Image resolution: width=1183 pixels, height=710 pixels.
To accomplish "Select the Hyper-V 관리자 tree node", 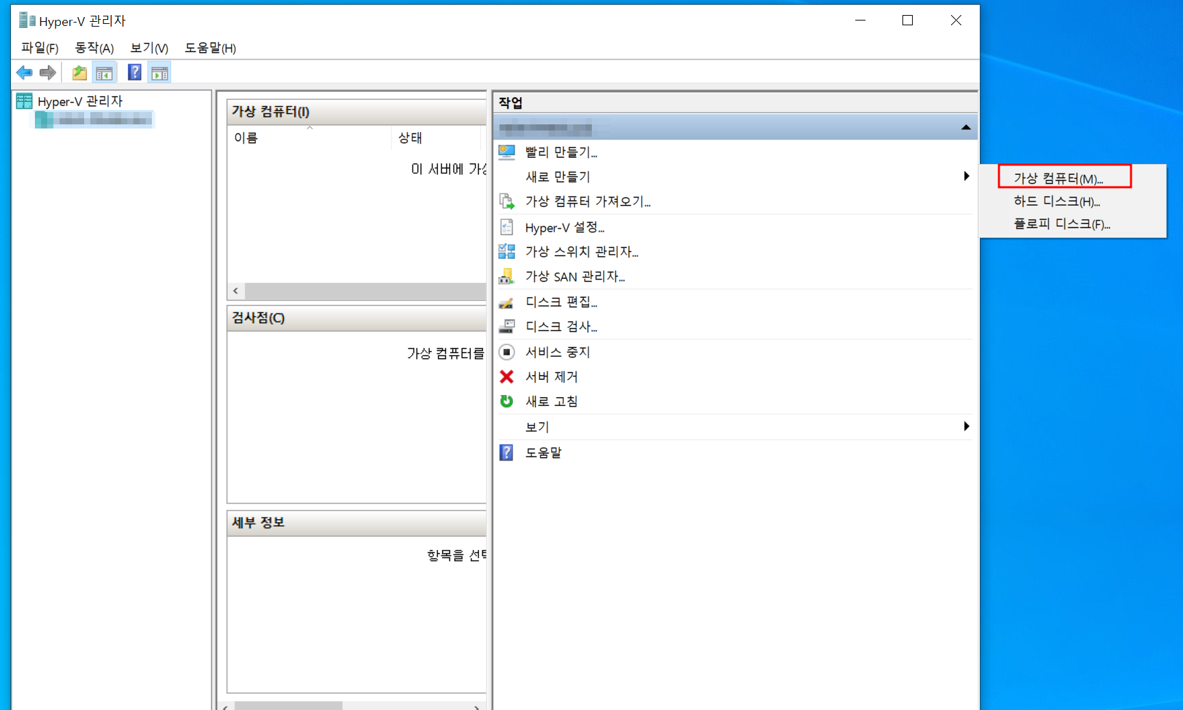I will [x=80, y=101].
